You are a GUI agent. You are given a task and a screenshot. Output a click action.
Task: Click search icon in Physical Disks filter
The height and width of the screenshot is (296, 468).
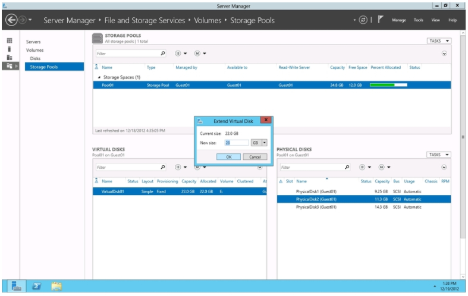(347, 167)
